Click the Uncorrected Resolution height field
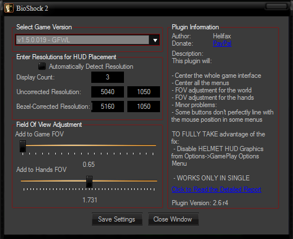This screenshot has height=239, width=293. (x=144, y=92)
